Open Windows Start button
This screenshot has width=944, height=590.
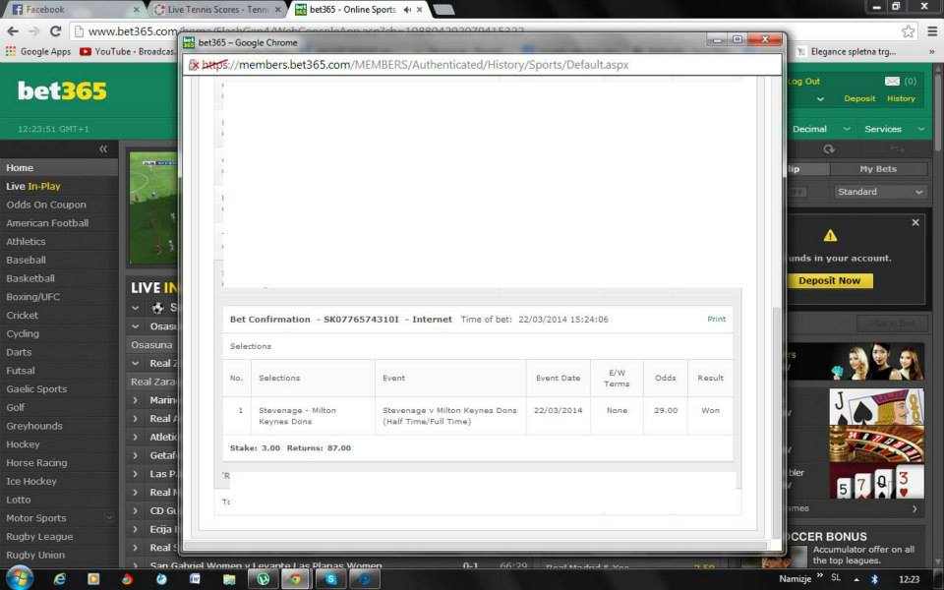tap(20, 578)
